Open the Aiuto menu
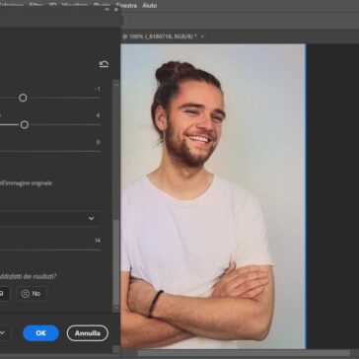 pos(150,5)
